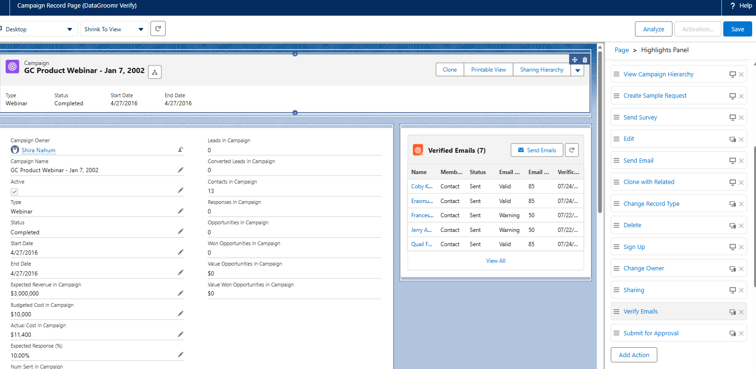This screenshot has width=756, height=369.
Task: Click the pencil icon for Budgeted Cost
Action: (181, 314)
